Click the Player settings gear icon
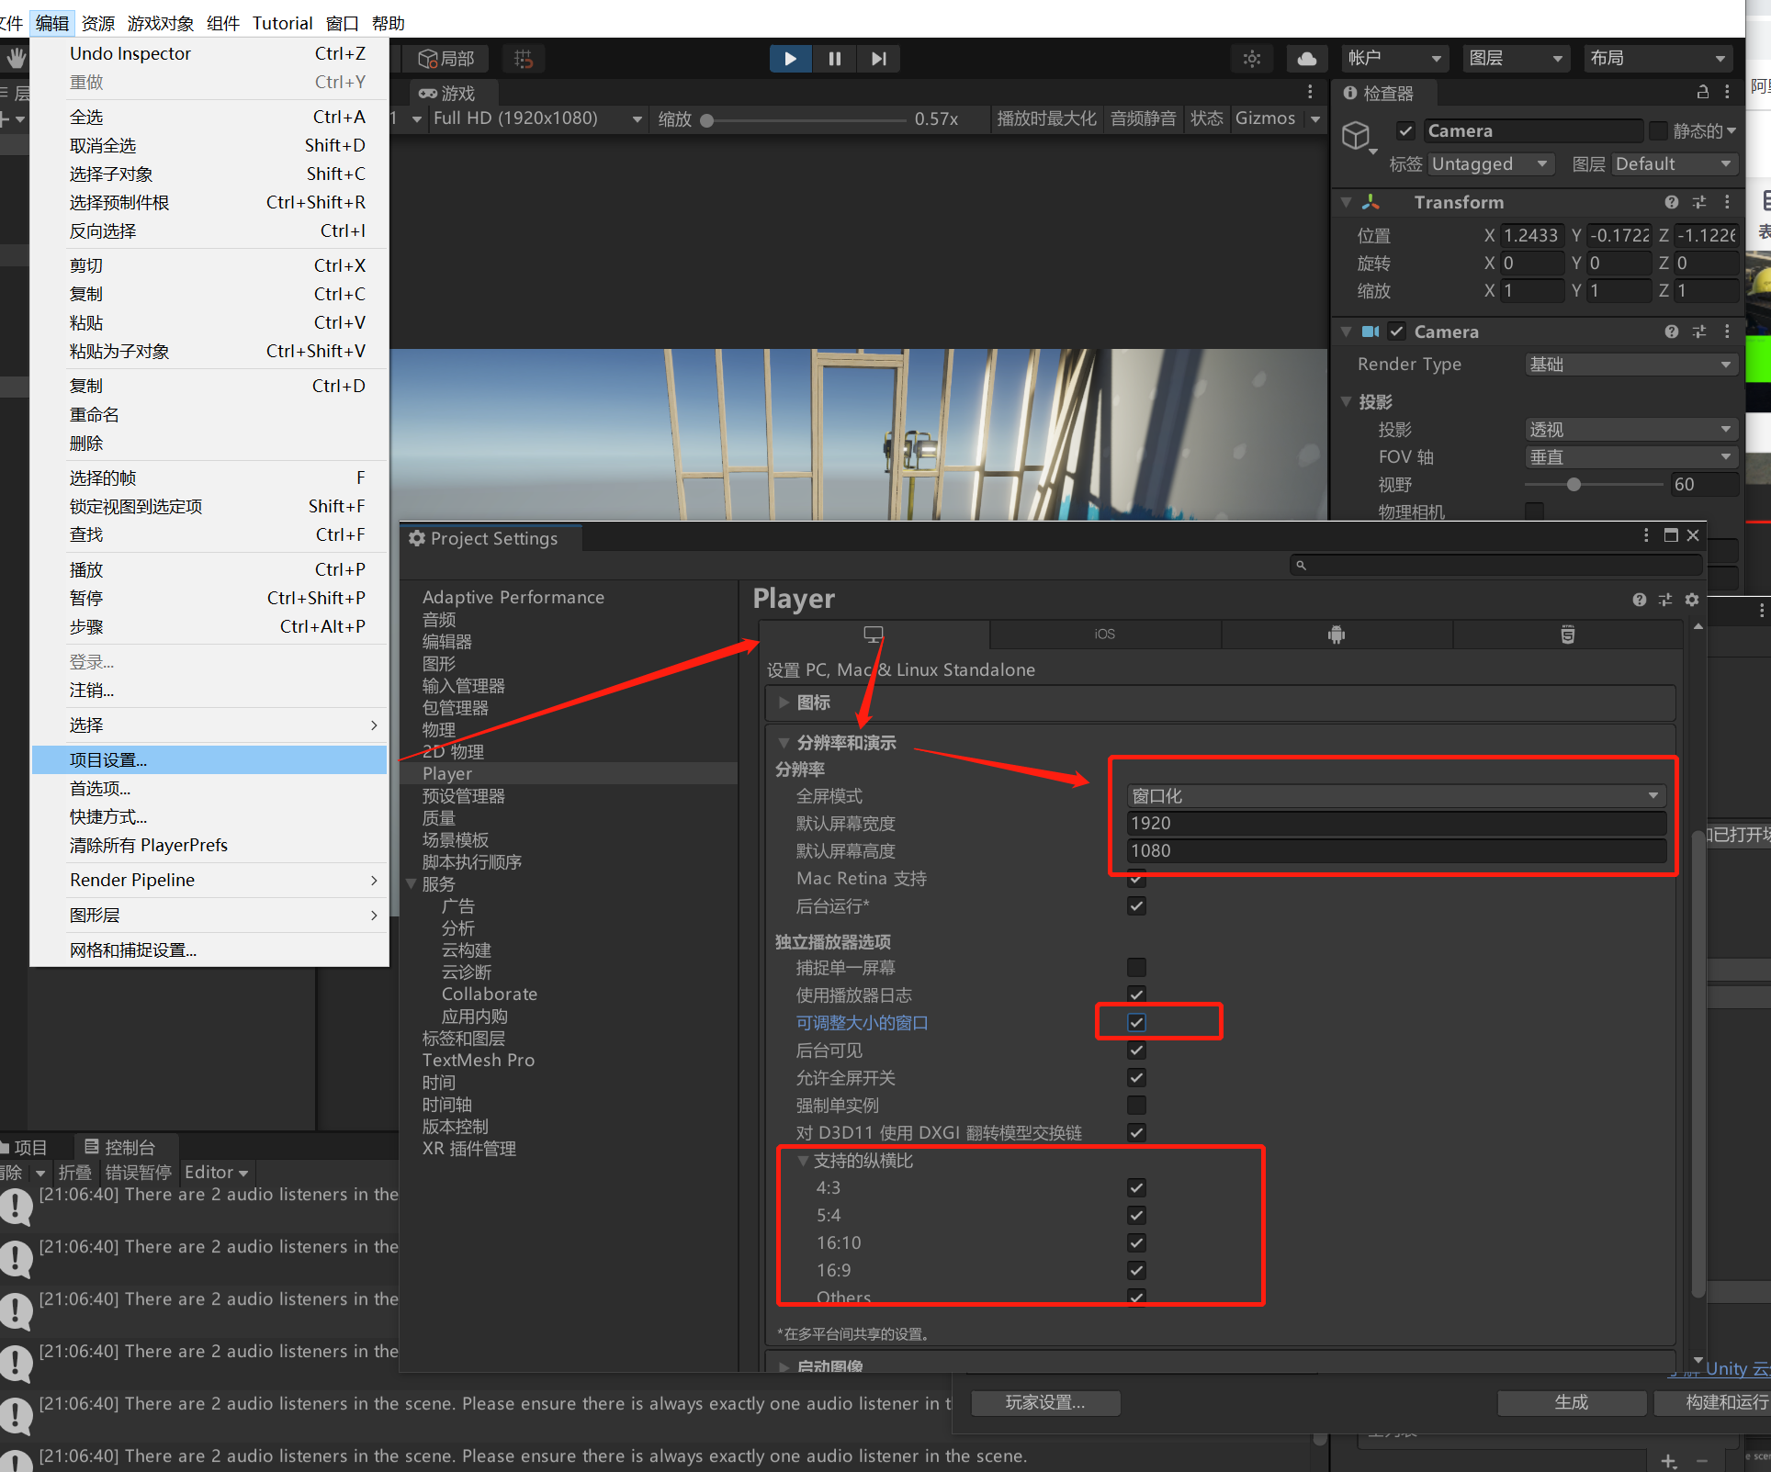The height and width of the screenshot is (1472, 1771). point(1692,600)
